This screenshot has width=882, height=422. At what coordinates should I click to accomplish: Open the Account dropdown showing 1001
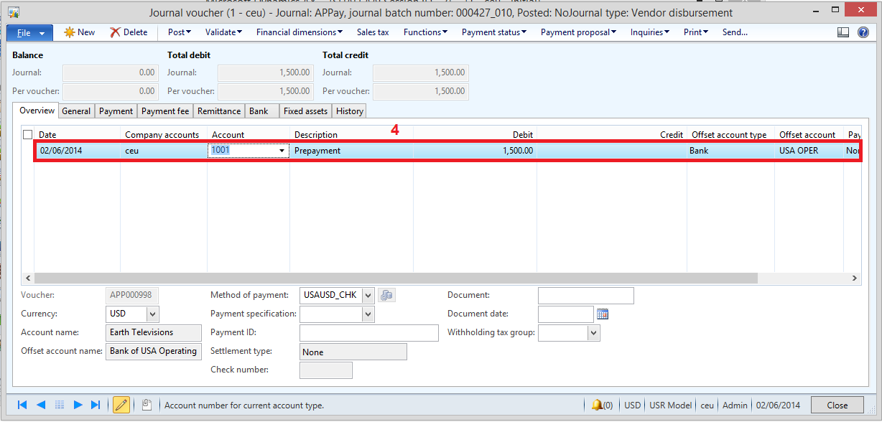tap(282, 150)
